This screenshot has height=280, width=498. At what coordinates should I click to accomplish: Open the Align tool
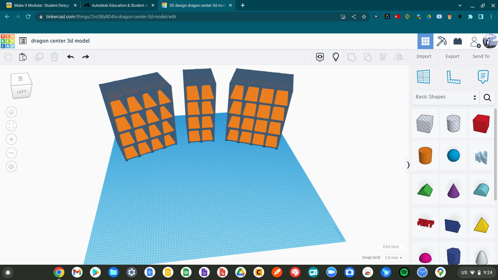tap(383, 57)
